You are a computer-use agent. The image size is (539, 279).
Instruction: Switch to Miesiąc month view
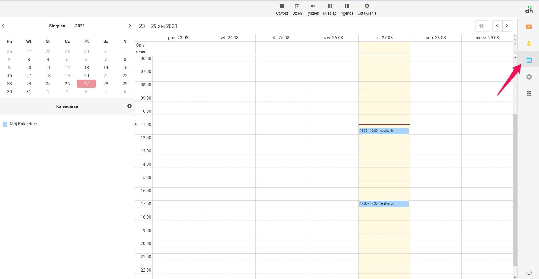point(330,9)
